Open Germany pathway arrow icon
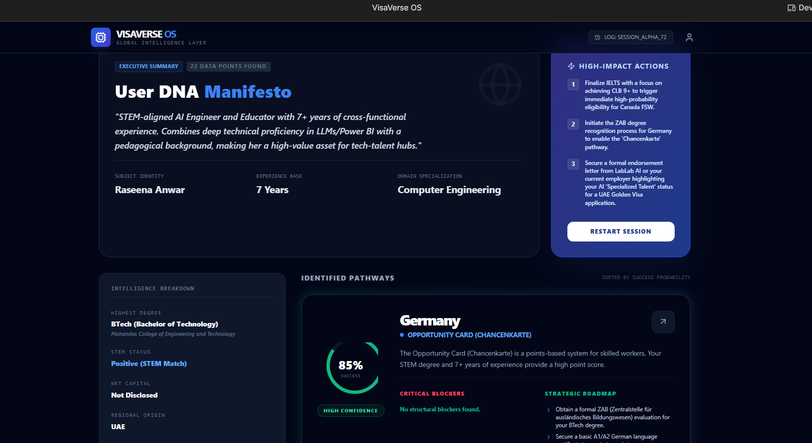Image resolution: width=812 pixels, height=443 pixels. coord(663,322)
